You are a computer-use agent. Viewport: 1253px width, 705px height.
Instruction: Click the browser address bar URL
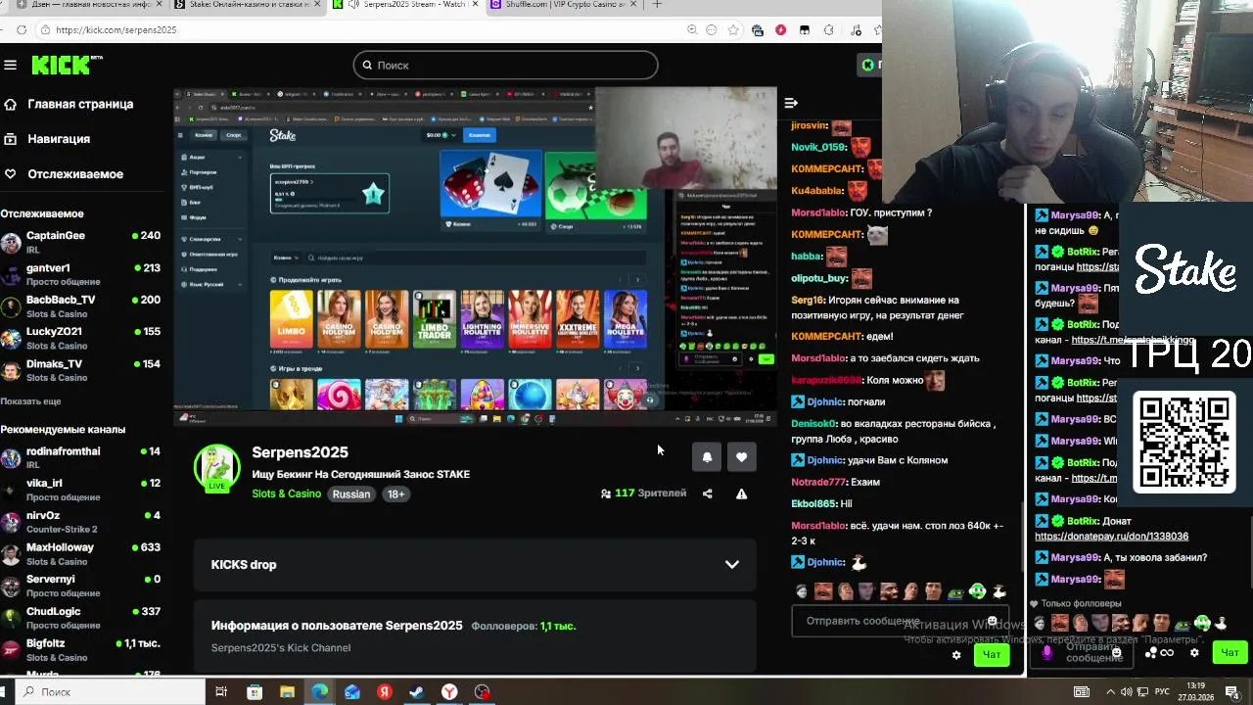[116, 30]
